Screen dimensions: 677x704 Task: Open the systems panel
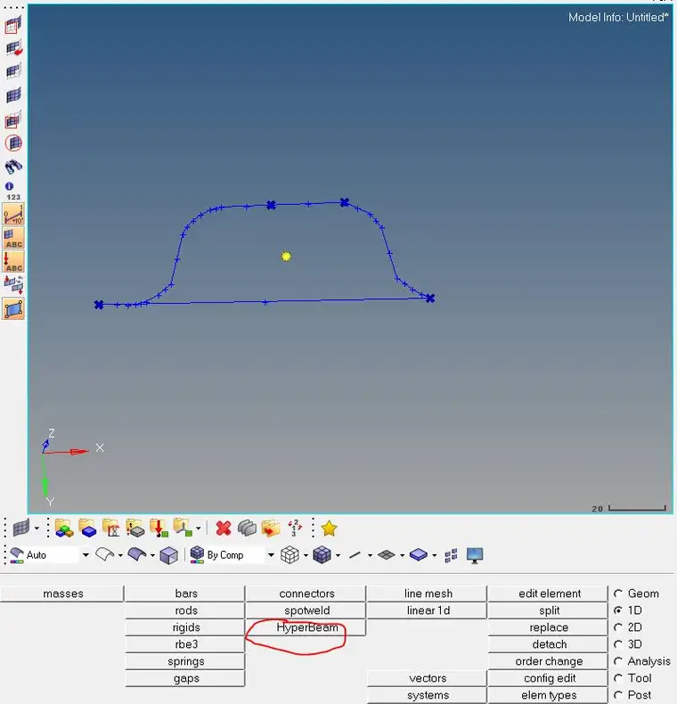click(x=428, y=695)
